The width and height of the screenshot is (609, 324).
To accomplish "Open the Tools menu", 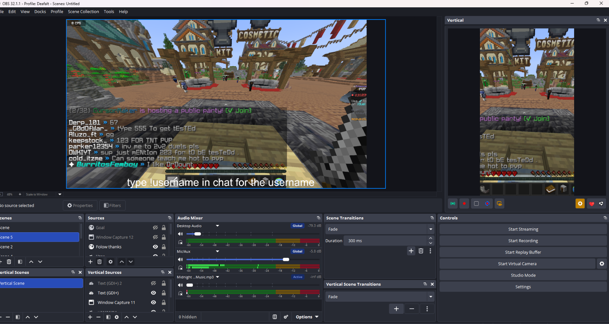I will point(109,12).
